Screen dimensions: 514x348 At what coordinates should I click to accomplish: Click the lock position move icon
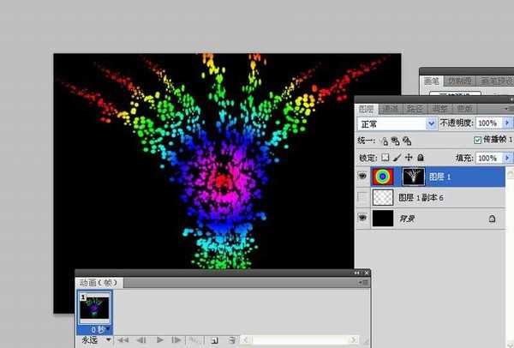[408, 159]
